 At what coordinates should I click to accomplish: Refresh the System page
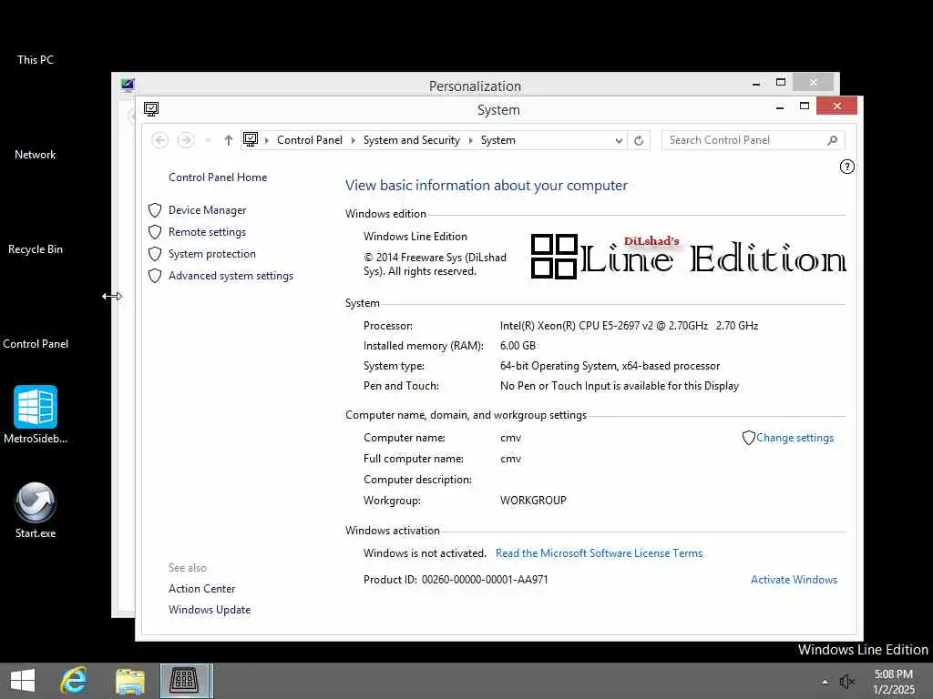coord(639,140)
